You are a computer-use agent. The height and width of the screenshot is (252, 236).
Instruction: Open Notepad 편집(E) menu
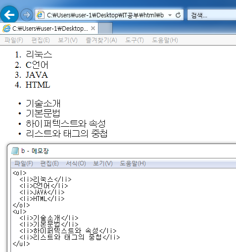[49, 163]
